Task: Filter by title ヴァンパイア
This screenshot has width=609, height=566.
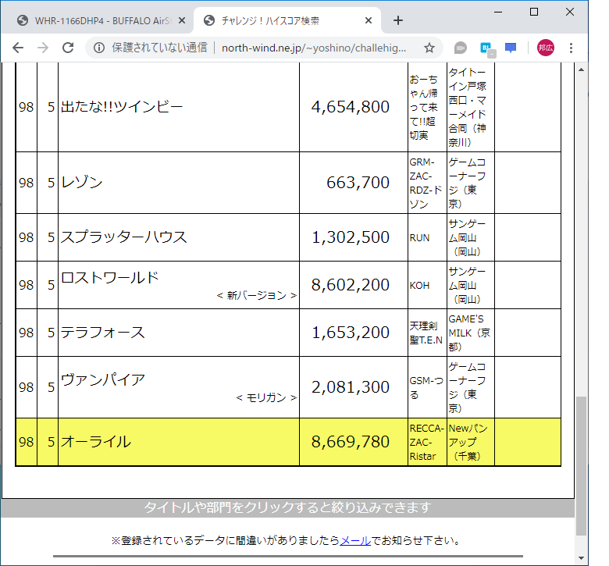Action: point(103,379)
